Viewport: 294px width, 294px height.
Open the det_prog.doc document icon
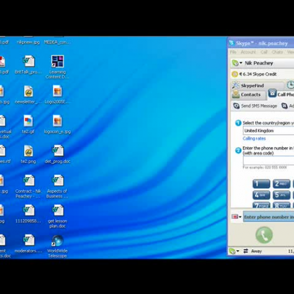[x=58, y=151]
